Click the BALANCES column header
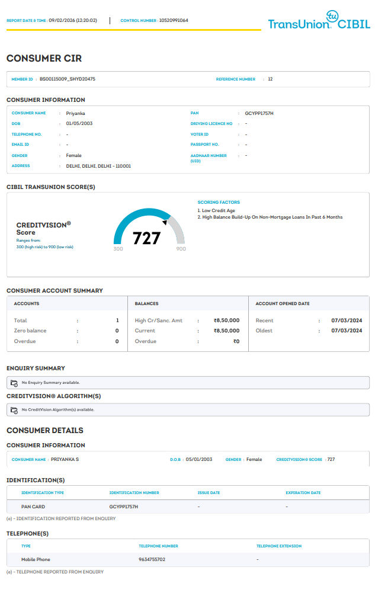375x596 pixels. (x=147, y=304)
